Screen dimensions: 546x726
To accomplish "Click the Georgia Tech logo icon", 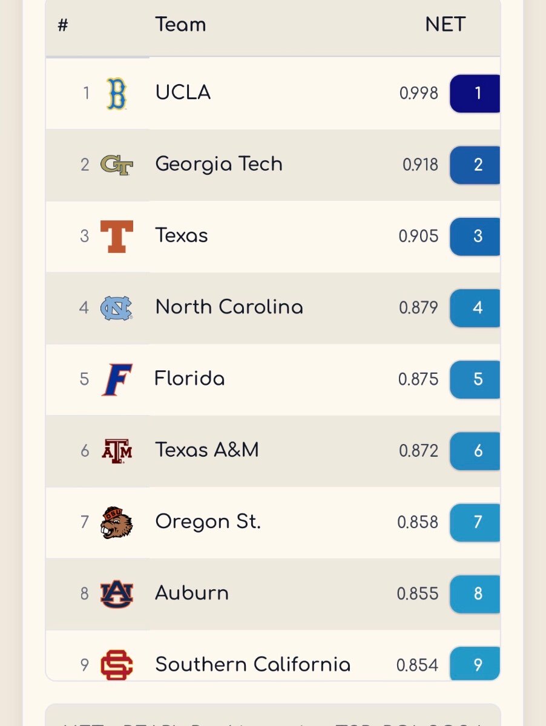I will pos(116,165).
